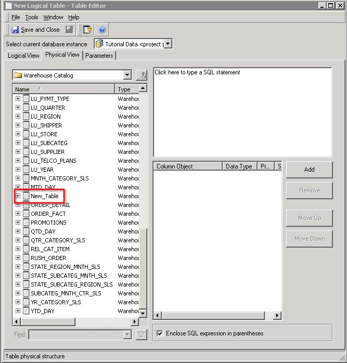Viewport: 347px width, 363px height.
Task: Switch to the Parameters tab
Action: [99, 56]
